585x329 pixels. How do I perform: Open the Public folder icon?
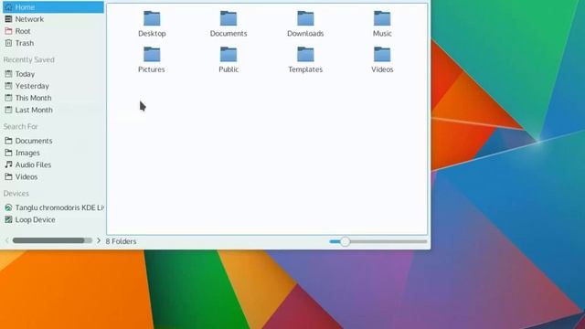click(229, 55)
